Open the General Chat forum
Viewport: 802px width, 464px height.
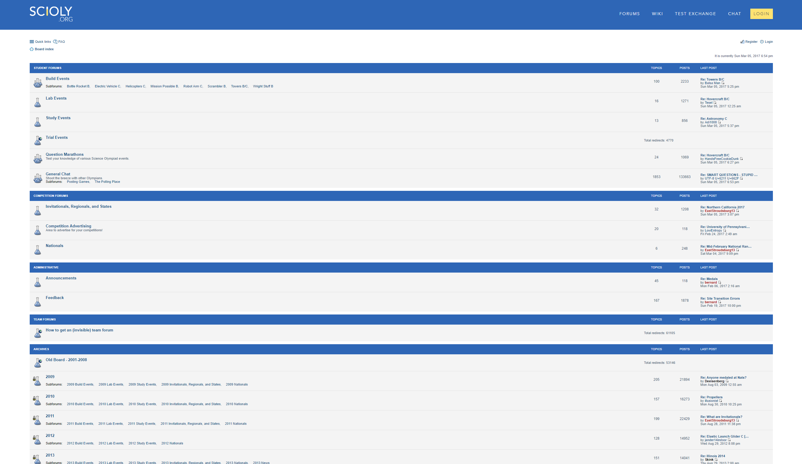[x=58, y=174]
